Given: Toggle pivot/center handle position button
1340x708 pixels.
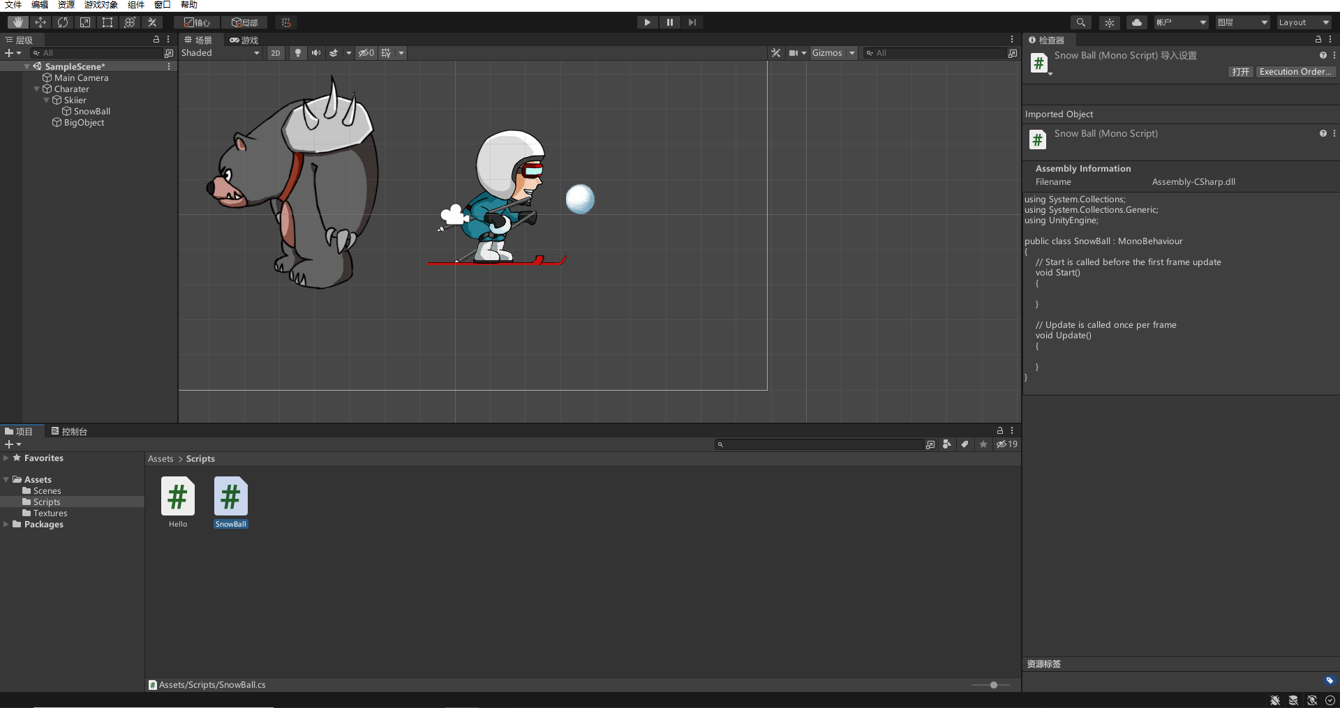Looking at the screenshot, I should click(197, 22).
